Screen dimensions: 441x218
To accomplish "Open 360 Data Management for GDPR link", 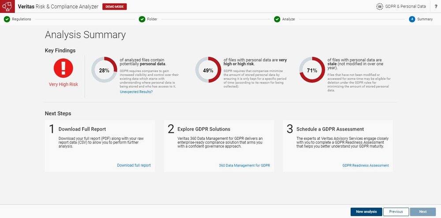I will (244, 165).
